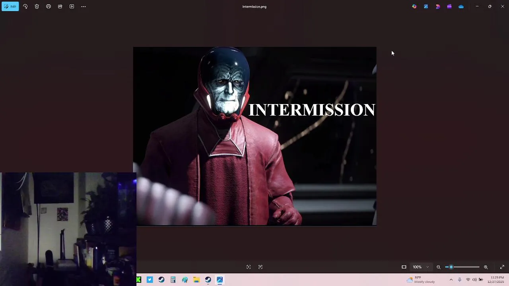Click the microphone icon in system tray
The image size is (509, 286).
460,280
